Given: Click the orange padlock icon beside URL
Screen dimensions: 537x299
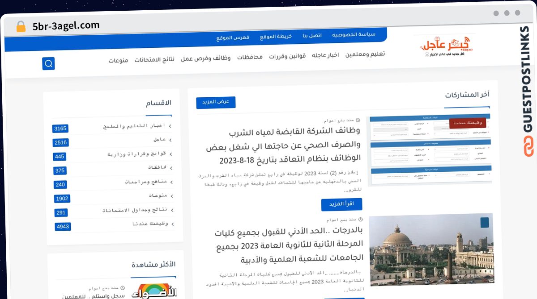Looking at the screenshot, I should coord(21,26).
